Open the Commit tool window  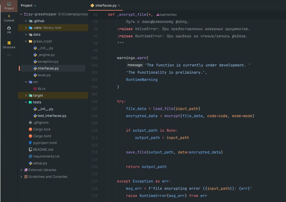click(x=9, y=18)
